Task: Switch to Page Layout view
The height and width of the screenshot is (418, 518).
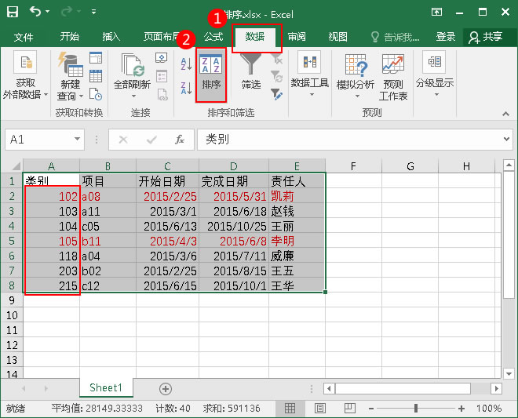Action: 319,409
